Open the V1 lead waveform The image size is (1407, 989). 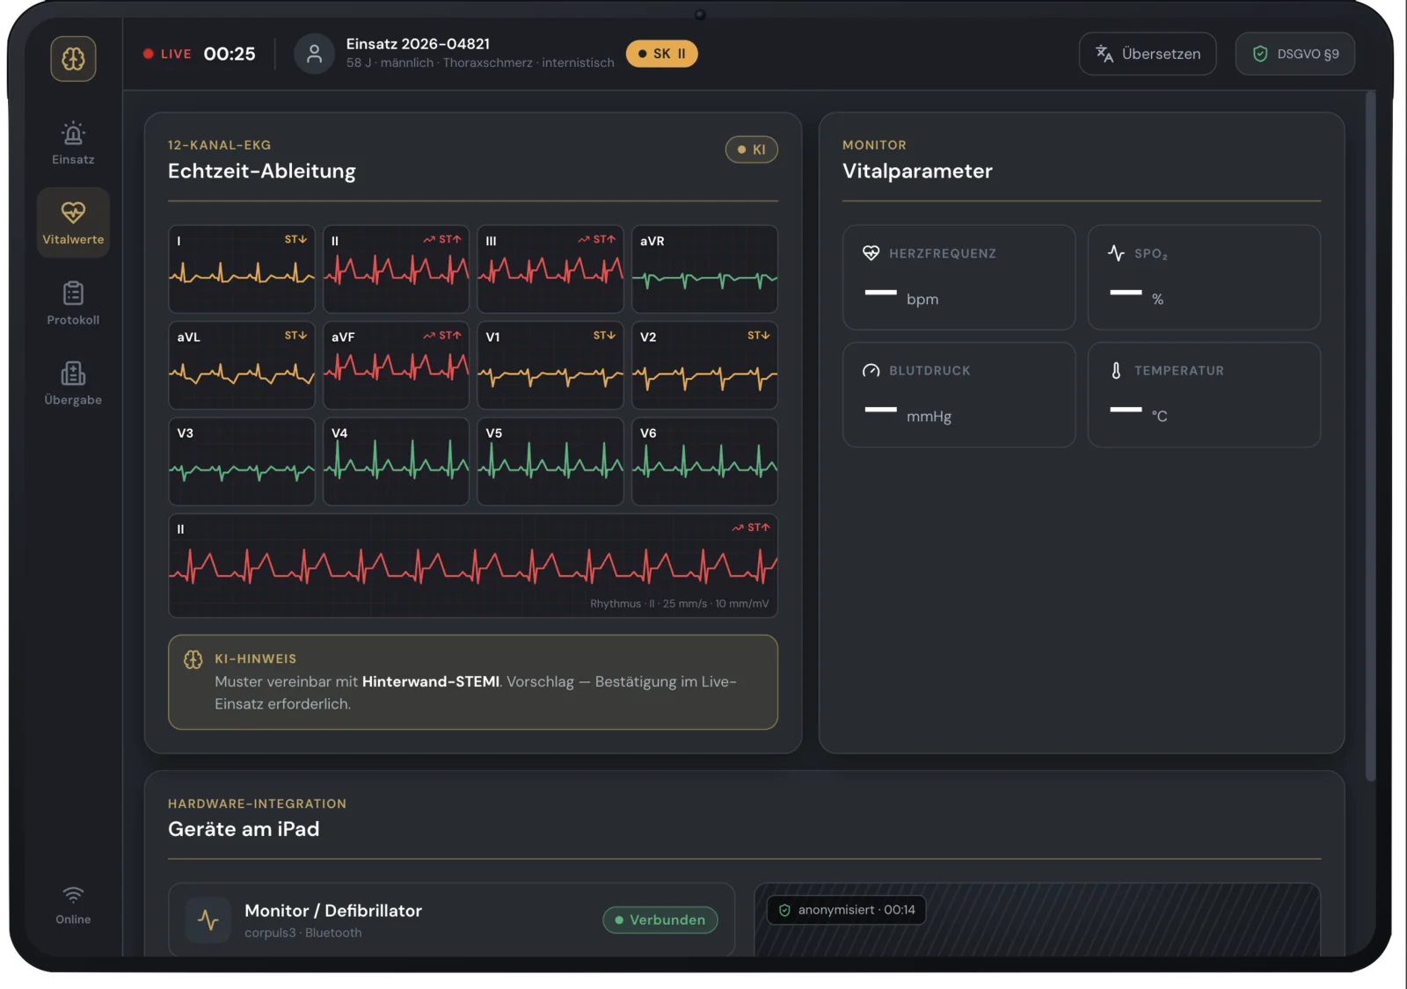click(550, 365)
